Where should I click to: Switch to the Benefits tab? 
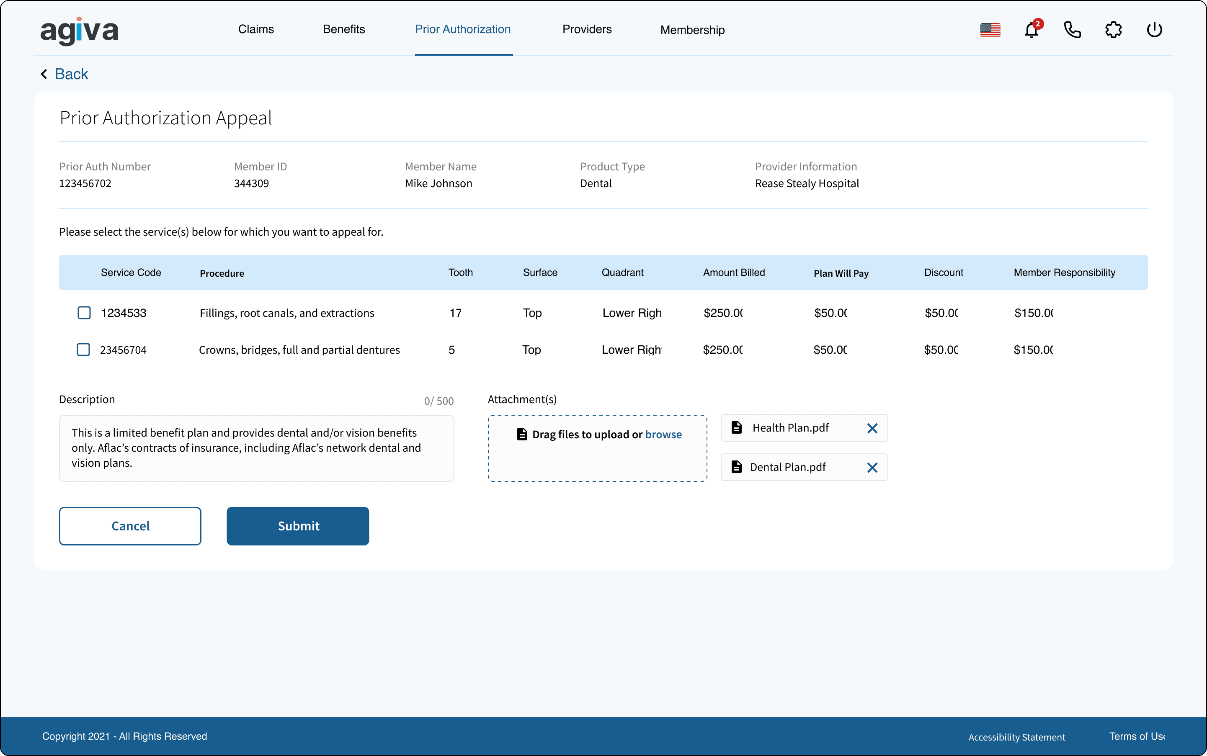click(x=344, y=29)
